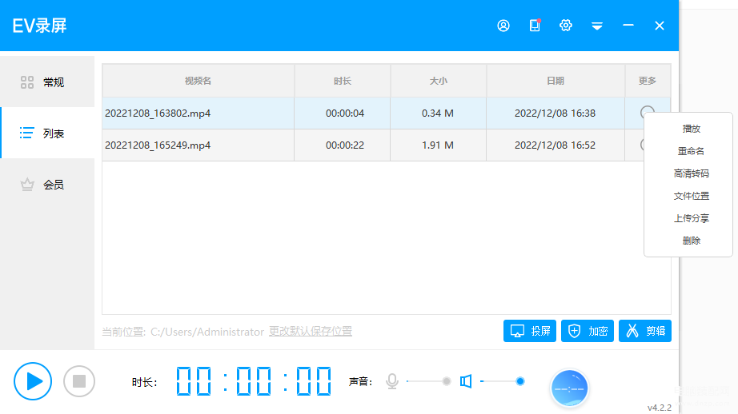The width and height of the screenshot is (738, 414).
Task: Adjust the speaker volume slider handle
Action: 520,381
